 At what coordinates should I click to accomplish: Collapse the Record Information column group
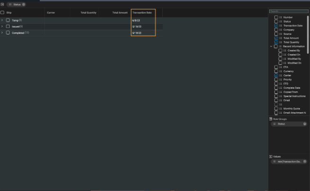tap(271, 46)
